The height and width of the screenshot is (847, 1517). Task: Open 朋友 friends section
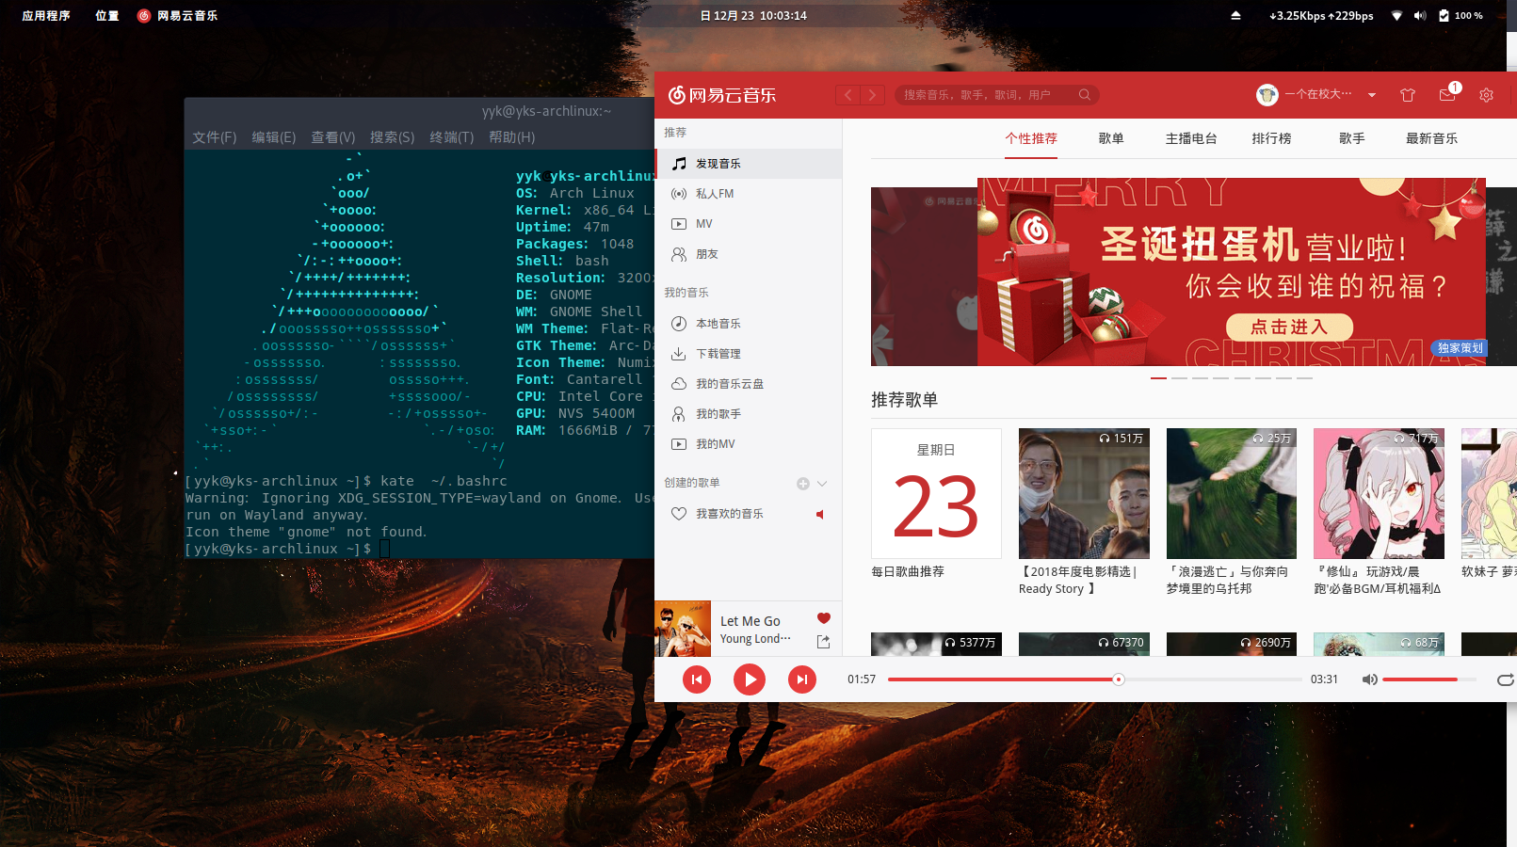click(x=749, y=254)
